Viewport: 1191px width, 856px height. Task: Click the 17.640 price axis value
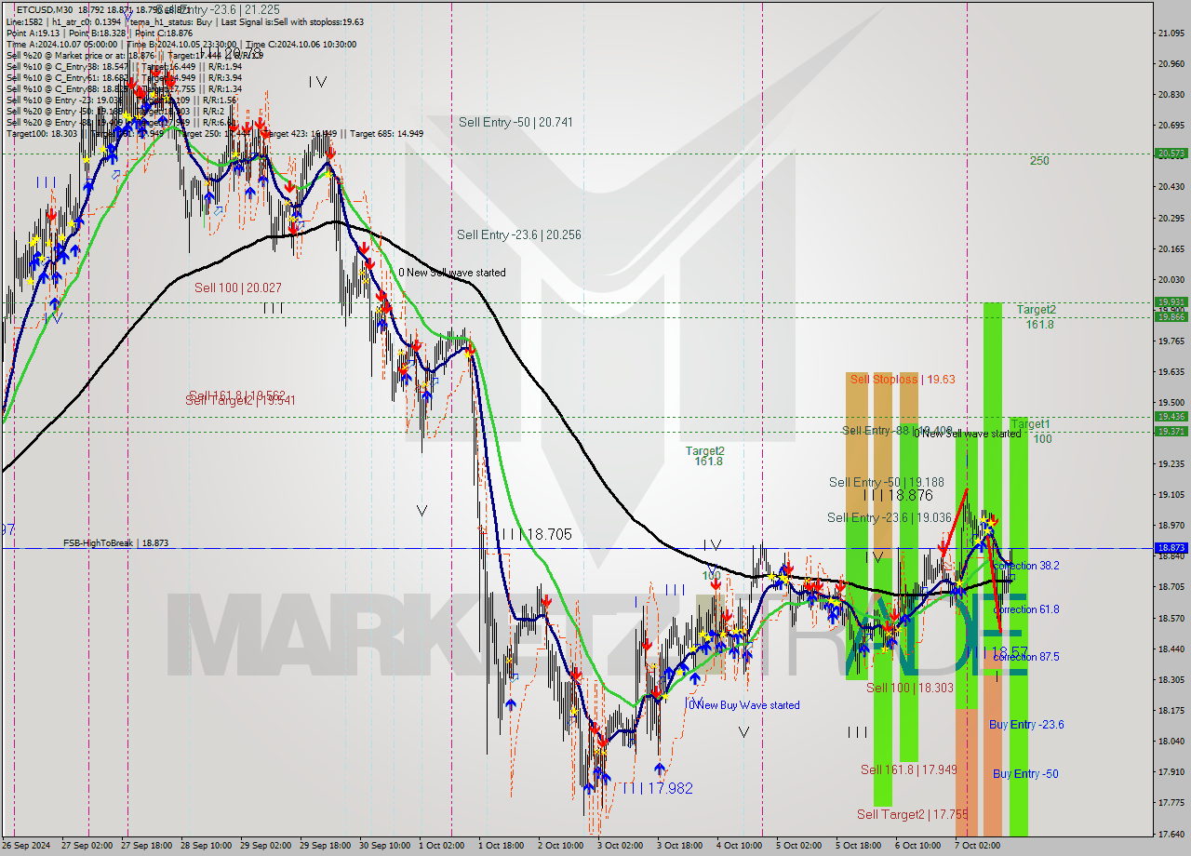coord(1171,833)
